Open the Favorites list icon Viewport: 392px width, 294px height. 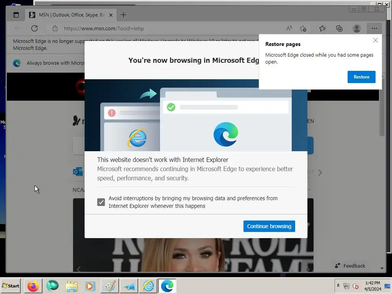[x=322, y=28]
